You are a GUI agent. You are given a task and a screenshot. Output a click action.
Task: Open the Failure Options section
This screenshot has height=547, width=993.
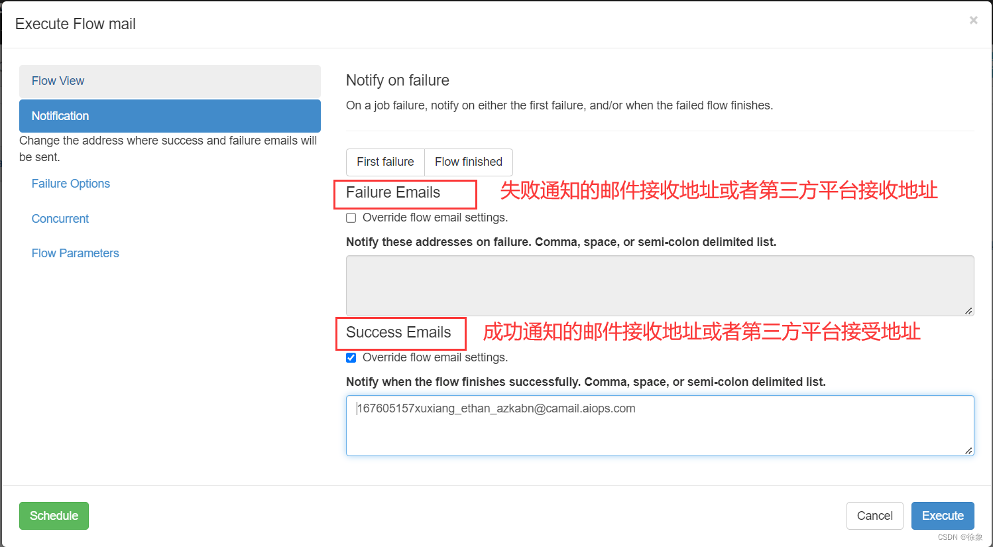coord(71,184)
